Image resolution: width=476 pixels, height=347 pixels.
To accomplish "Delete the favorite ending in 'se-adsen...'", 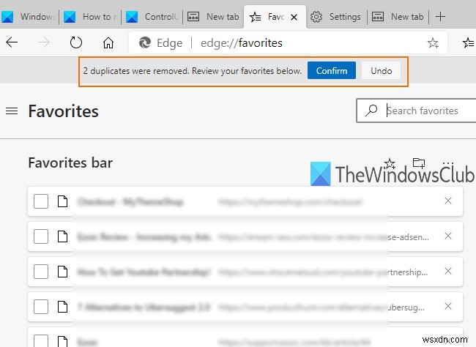I will [448, 236].
